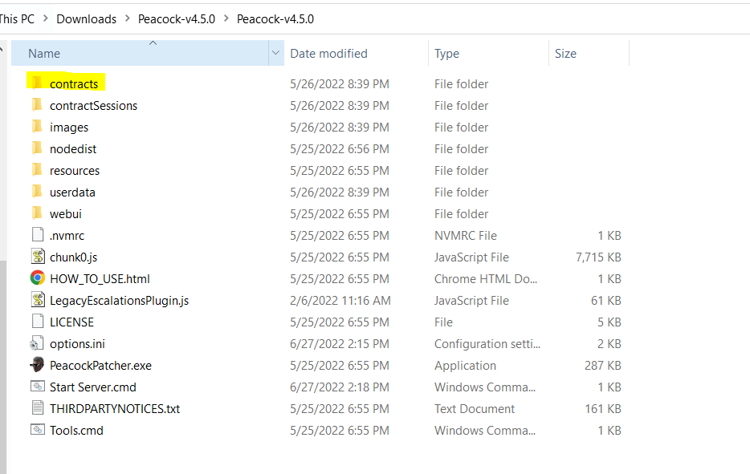Screen dimensions: 750x474
Task: Select the chunk0.js JavaScript file icon
Action: click(37, 257)
